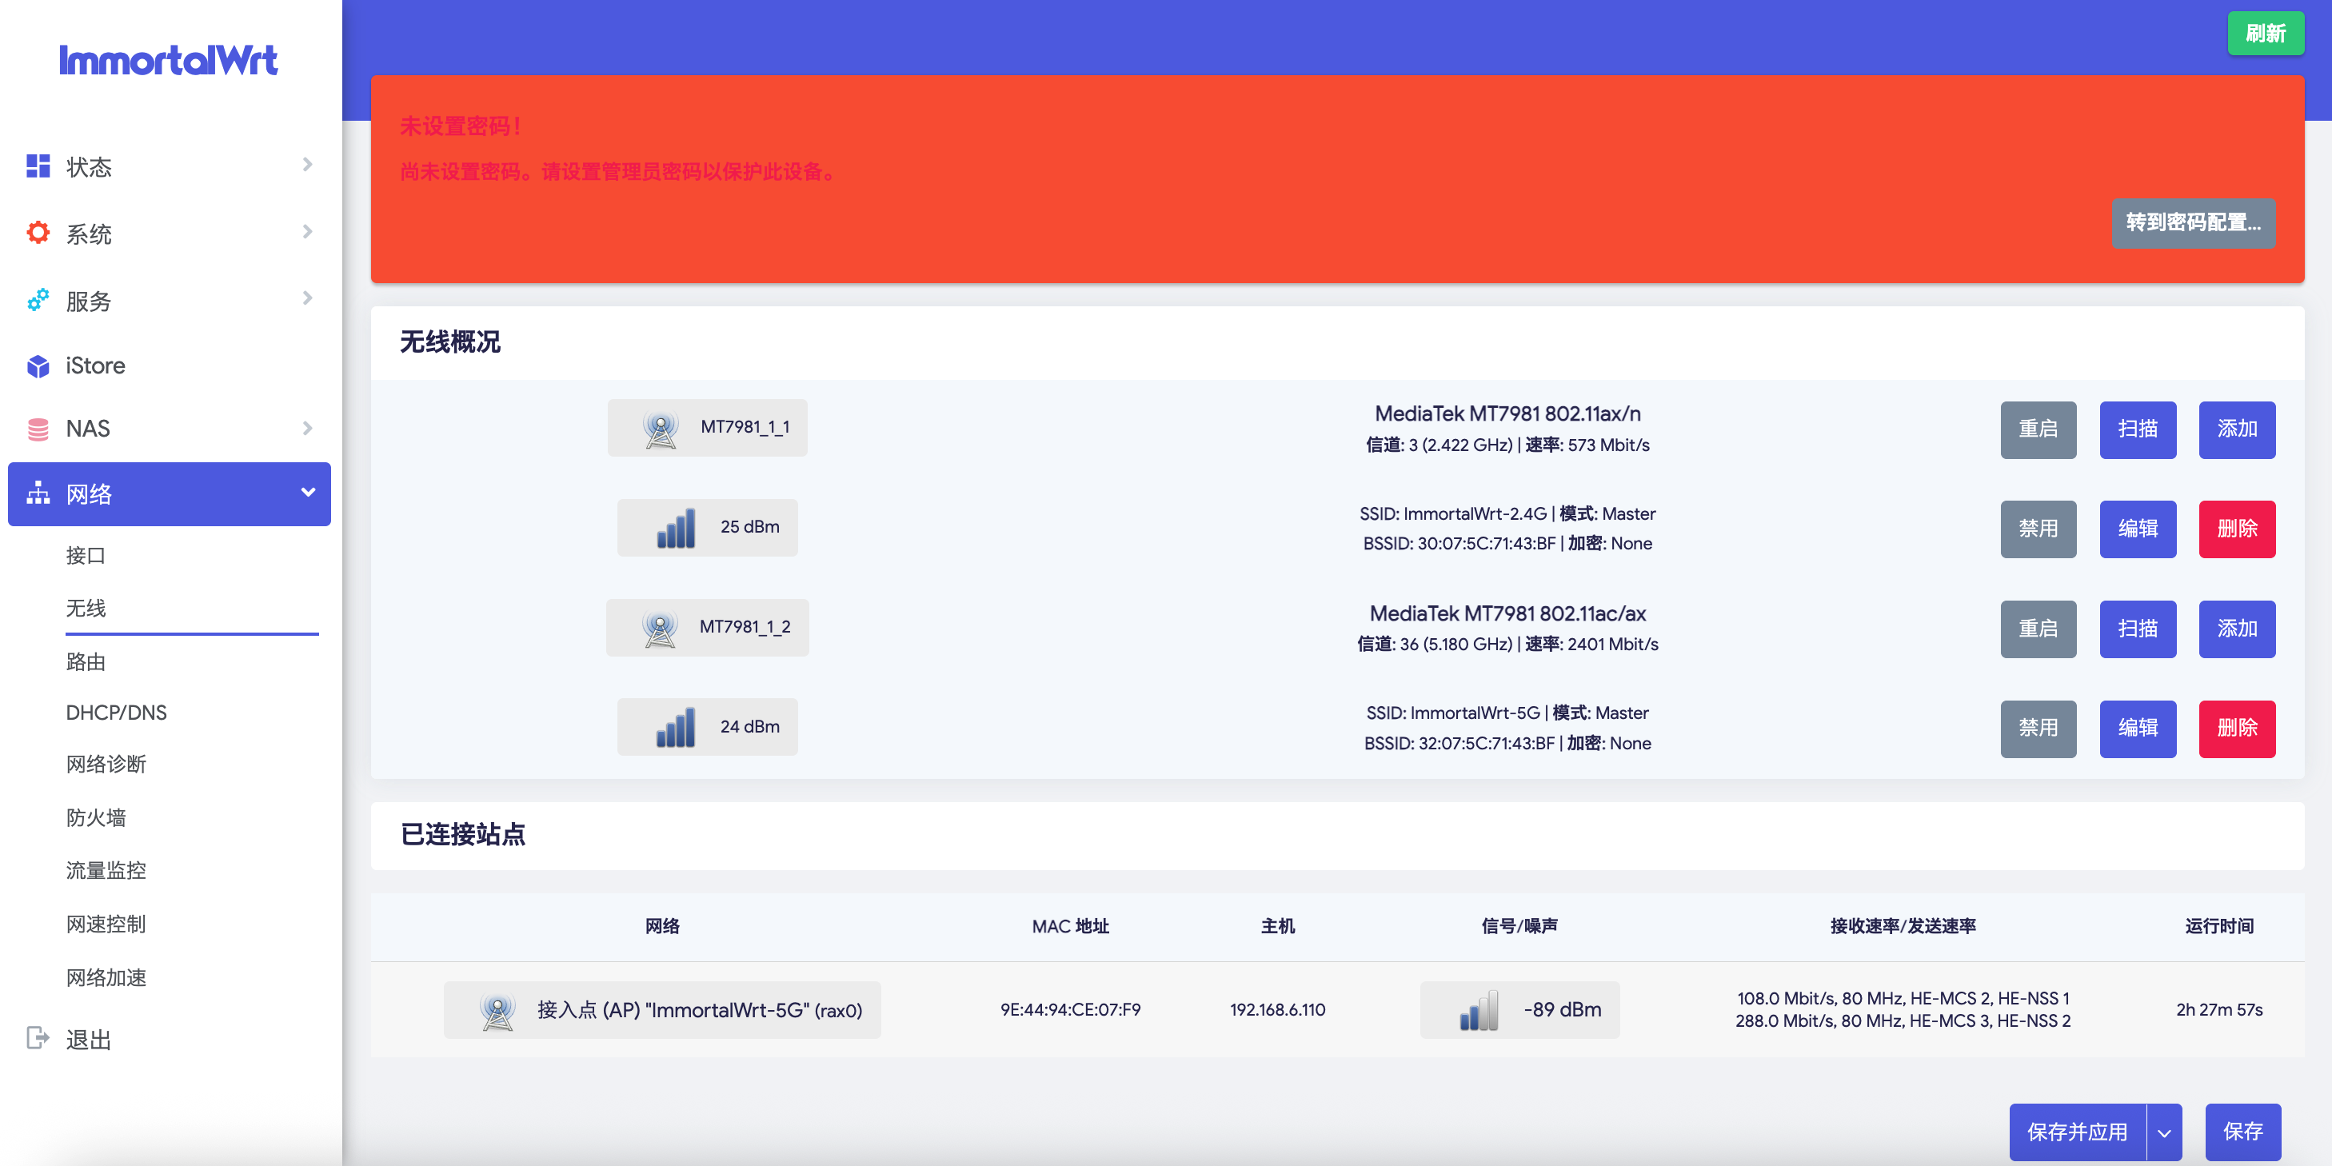Screen dimensions: 2332x1166
Task: Open 流量监控 page
Action: 106,870
